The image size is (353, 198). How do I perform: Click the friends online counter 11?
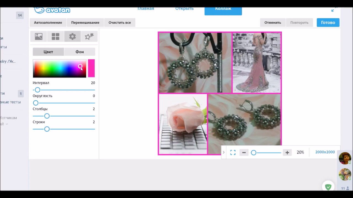[x=345, y=188]
